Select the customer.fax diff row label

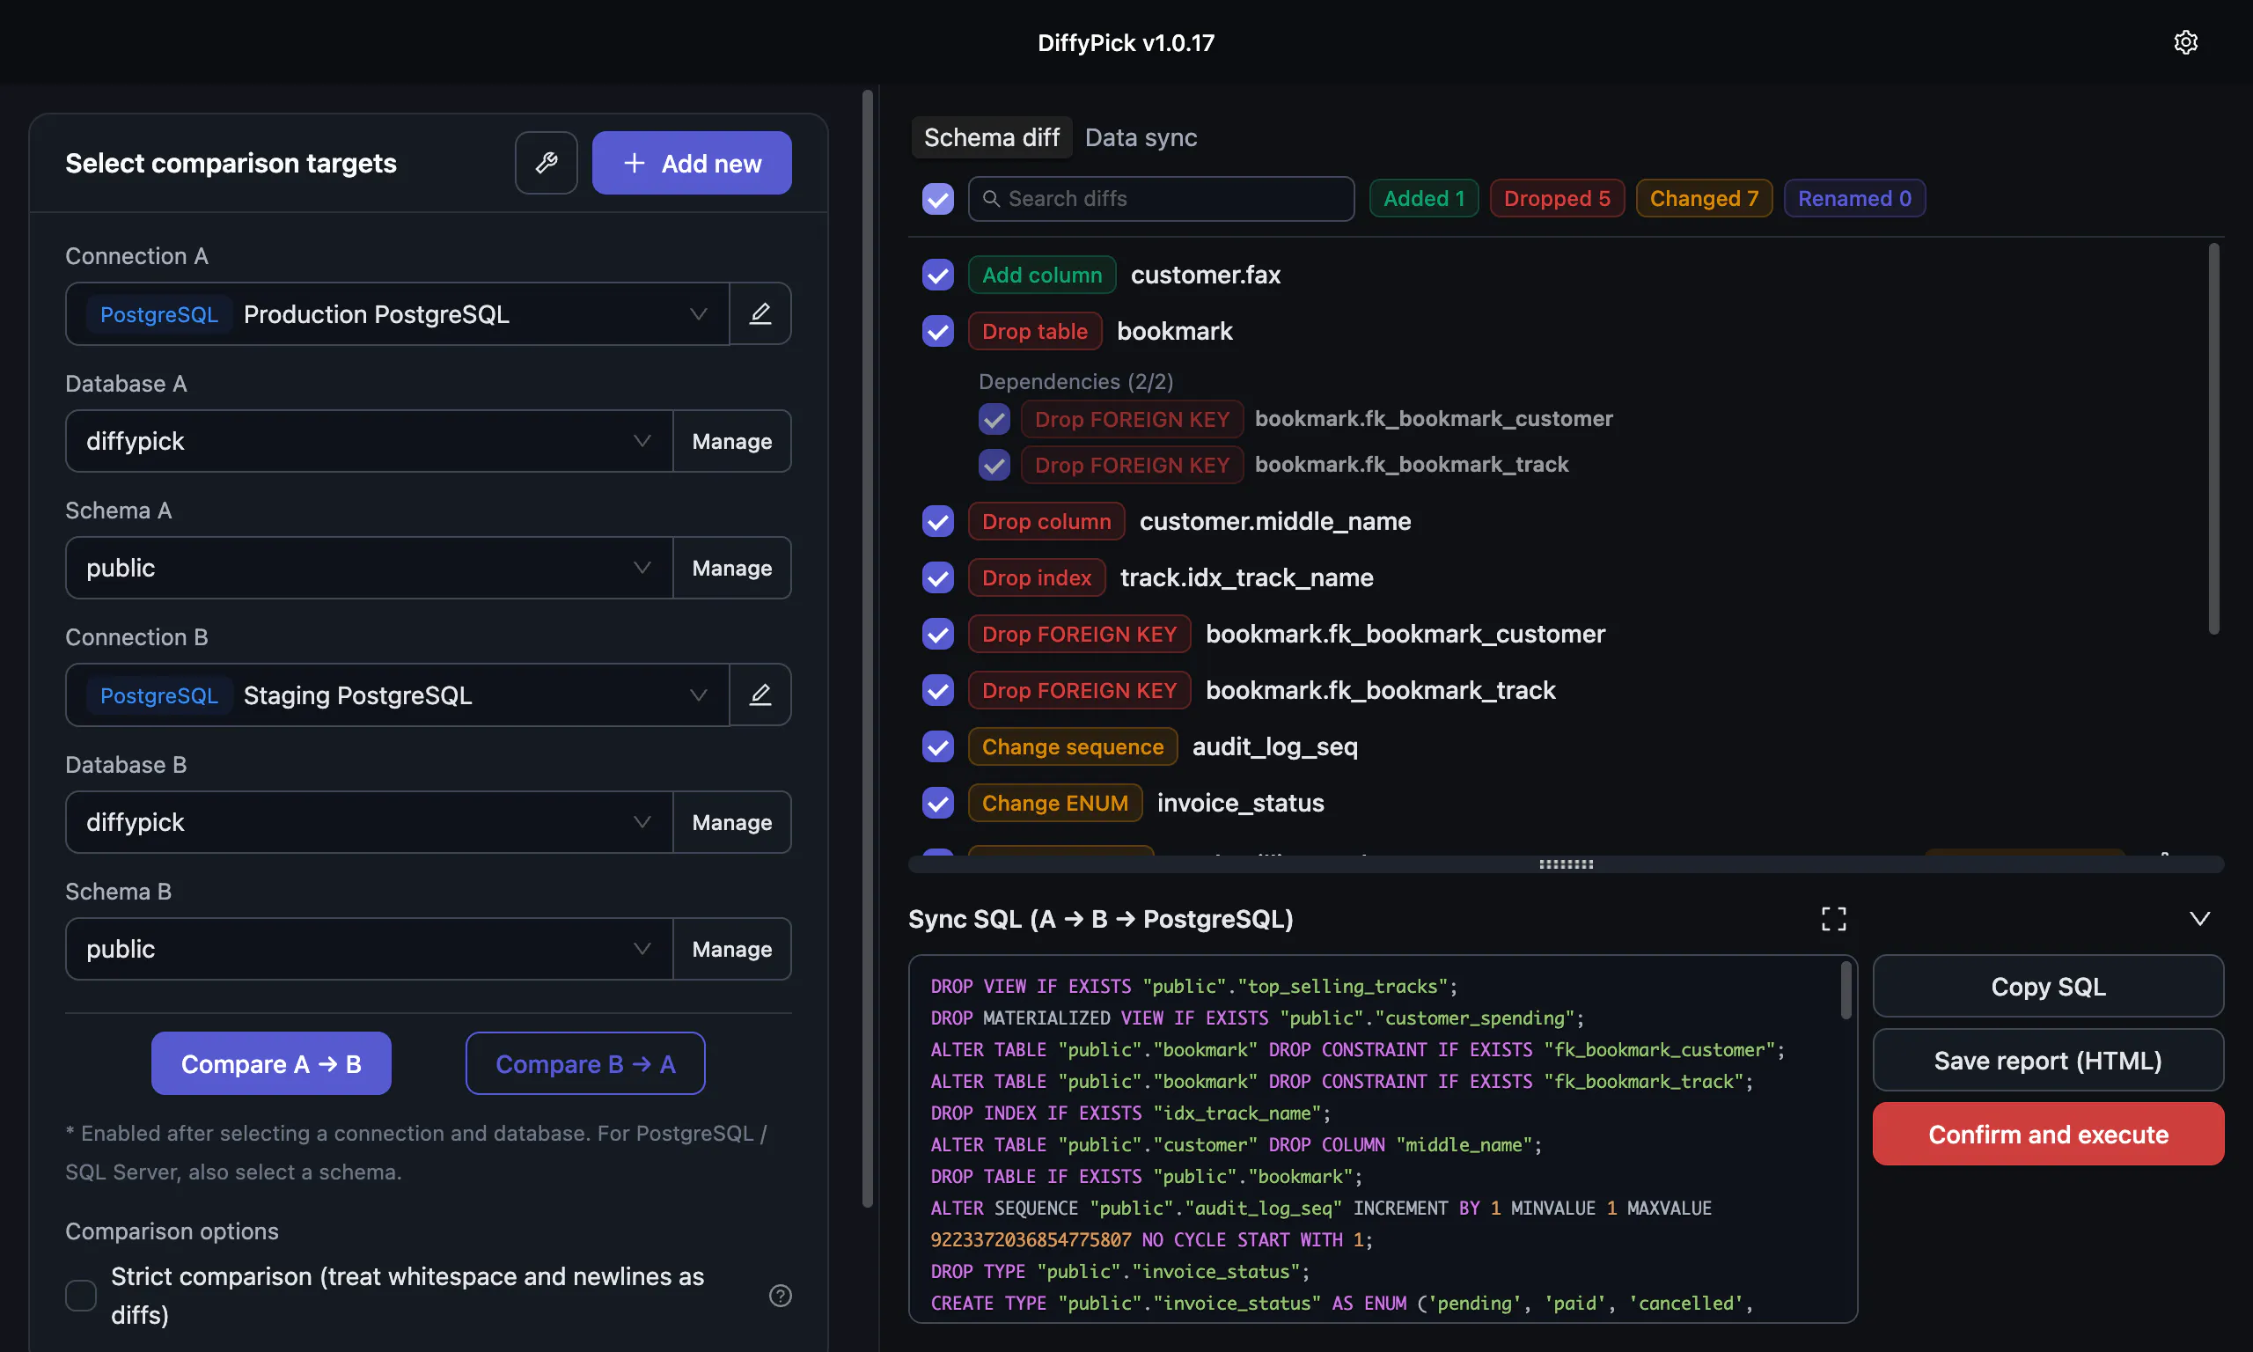(x=1206, y=276)
